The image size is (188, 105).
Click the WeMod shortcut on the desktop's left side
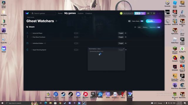pyautogui.click(x=4, y=49)
